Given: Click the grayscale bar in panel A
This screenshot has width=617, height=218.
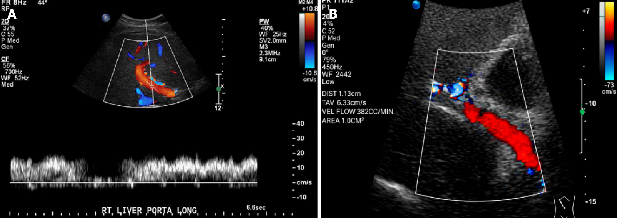Looking at the screenshot, I should (302, 40).
